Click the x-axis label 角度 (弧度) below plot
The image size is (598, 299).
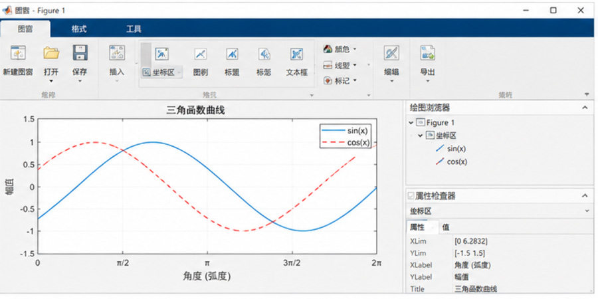click(x=207, y=276)
